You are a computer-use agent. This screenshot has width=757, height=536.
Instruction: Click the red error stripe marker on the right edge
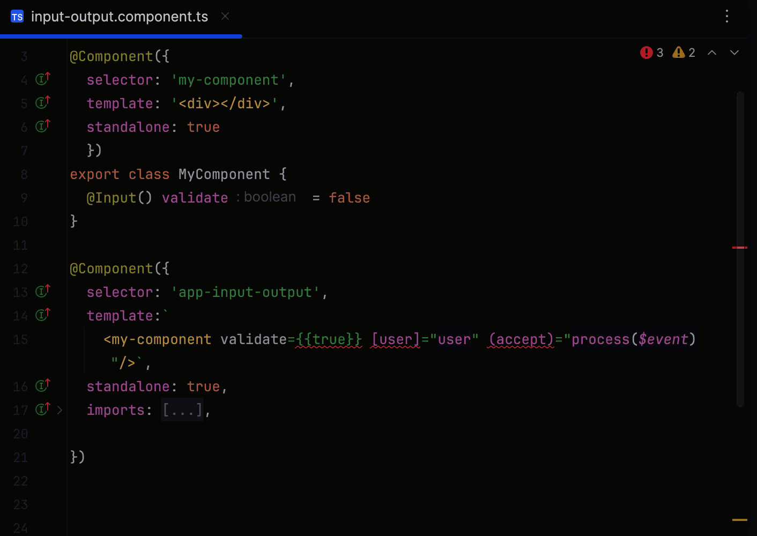[x=740, y=248]
